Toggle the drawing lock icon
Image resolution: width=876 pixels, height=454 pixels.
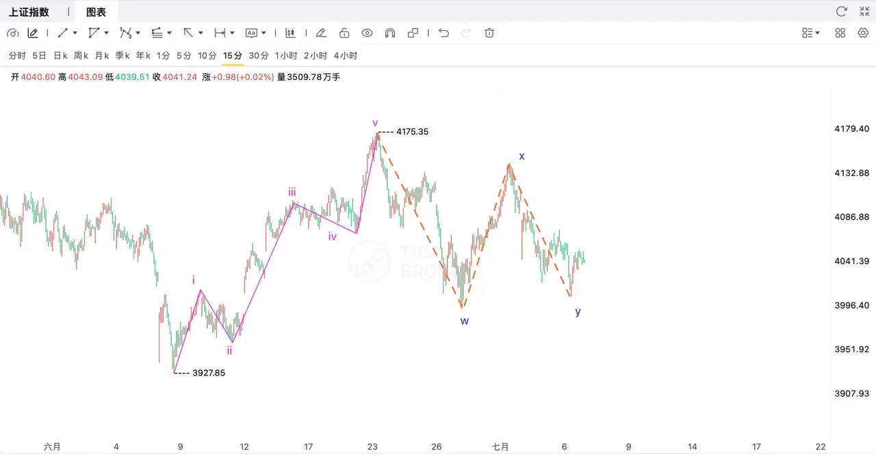coord(344,33)
